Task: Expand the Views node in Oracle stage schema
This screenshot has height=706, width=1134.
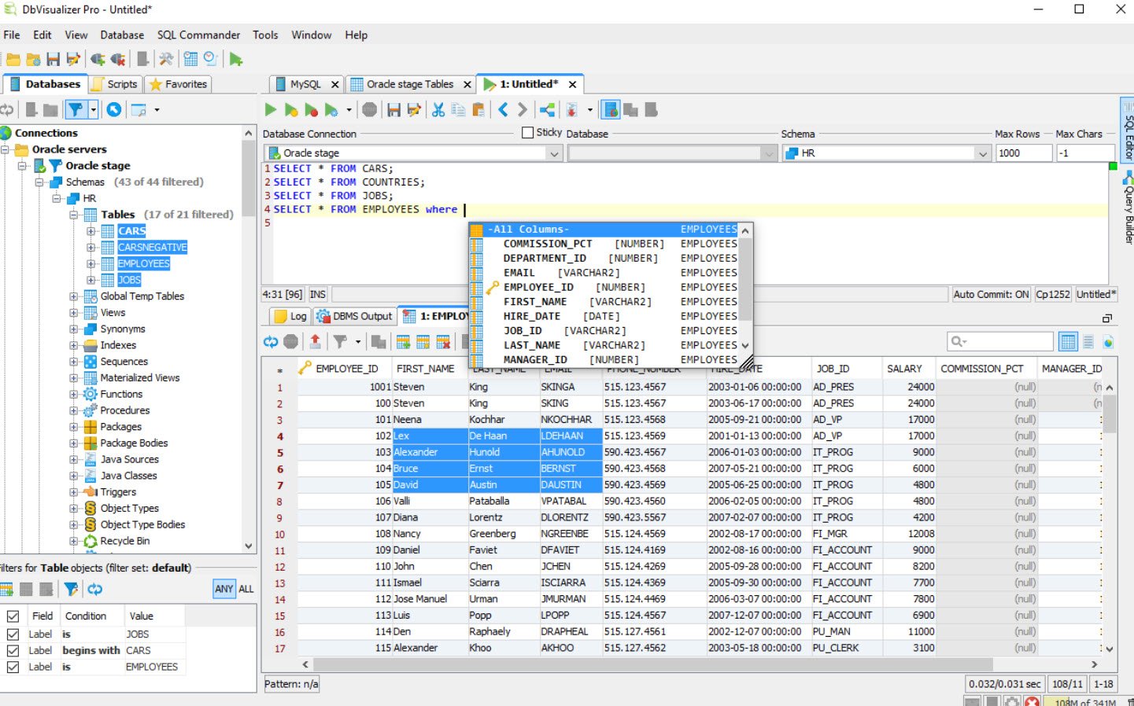Action: pyautogui.click(x=72, y=312)
